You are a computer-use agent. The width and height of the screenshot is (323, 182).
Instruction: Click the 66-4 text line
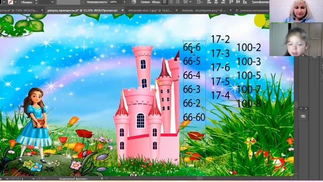192,75
